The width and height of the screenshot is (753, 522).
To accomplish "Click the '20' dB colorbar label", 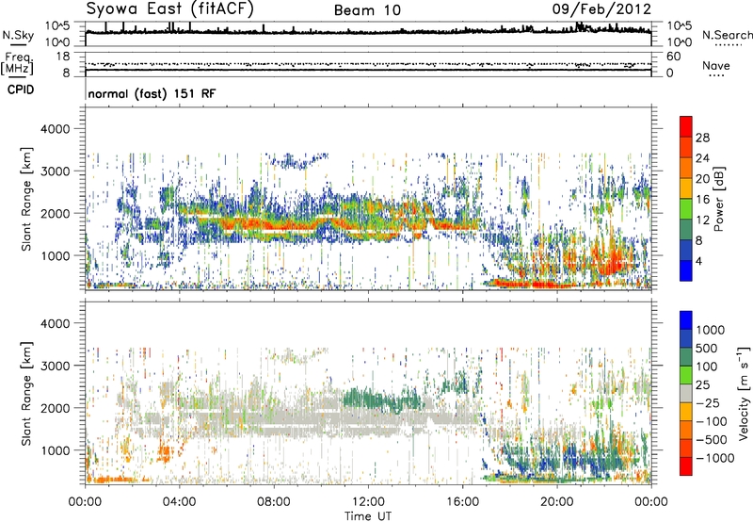I will [x=702, y=179].
